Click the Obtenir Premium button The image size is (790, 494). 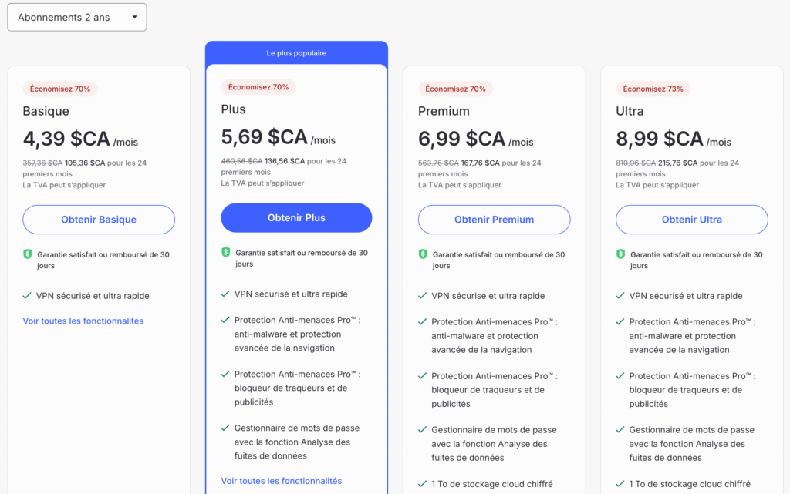pyautogui.click(x=494, y=220)
